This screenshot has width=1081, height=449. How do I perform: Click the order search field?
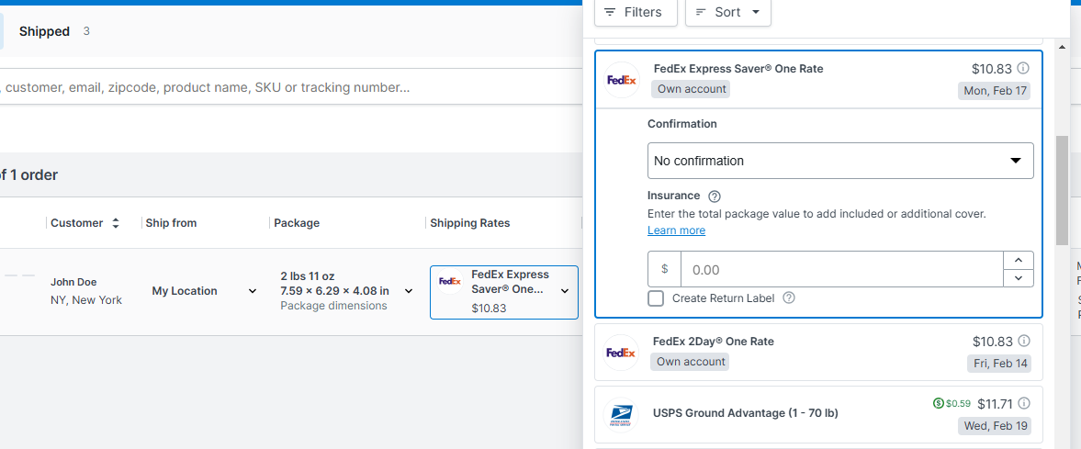pyautogui.click(x=289, y=87)
